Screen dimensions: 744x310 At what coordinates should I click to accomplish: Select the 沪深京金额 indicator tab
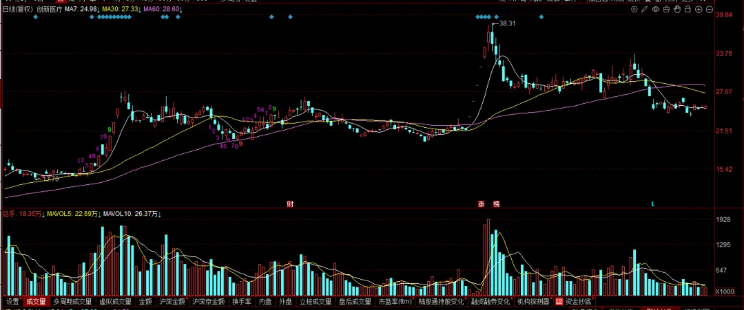[208, 302]
